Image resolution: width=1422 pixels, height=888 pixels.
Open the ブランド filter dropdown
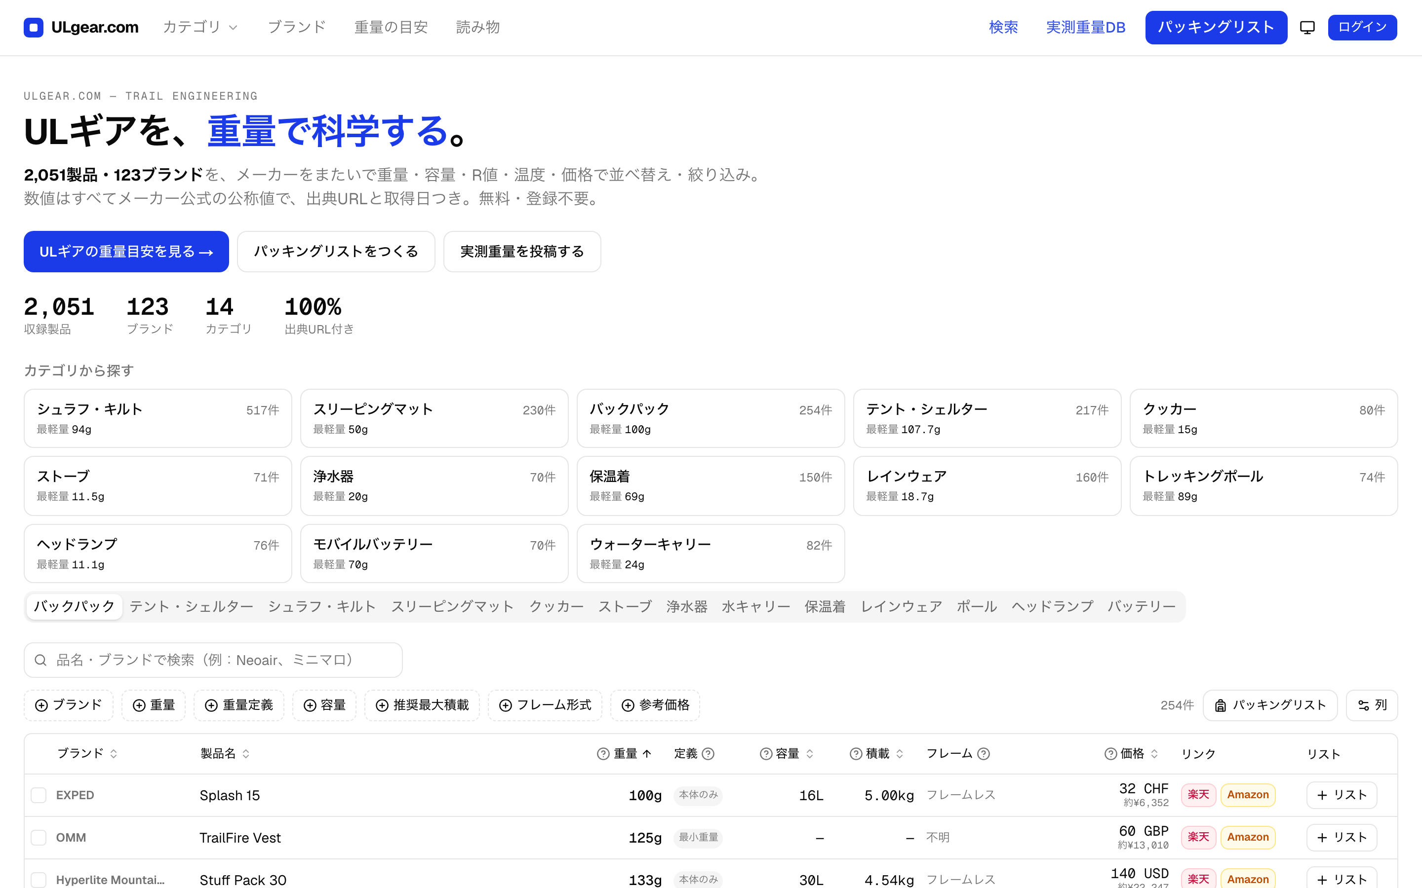point(69,705)
